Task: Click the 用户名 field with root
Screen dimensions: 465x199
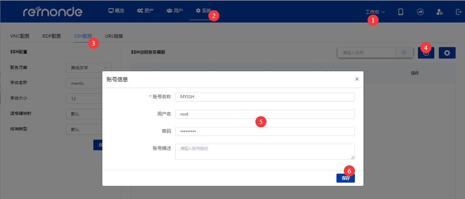Action: [265, 114]
